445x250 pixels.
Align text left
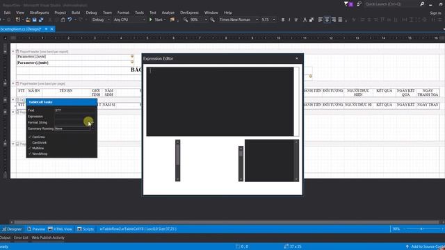(320, 20)
